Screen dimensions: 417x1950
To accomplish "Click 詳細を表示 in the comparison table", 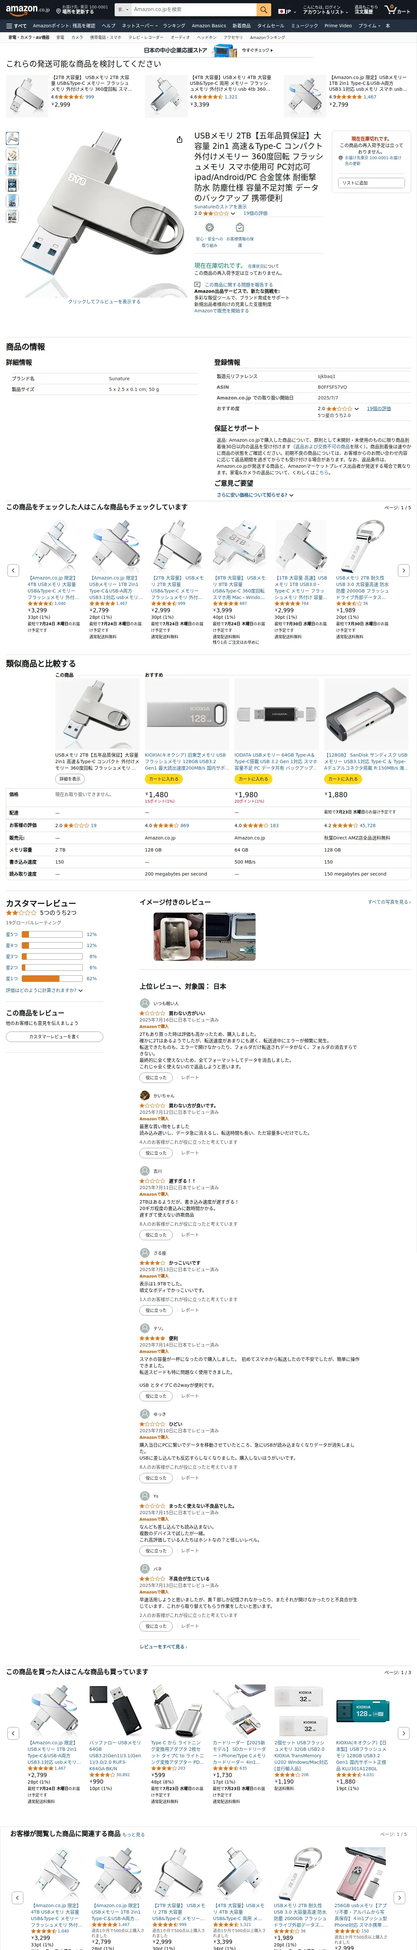I will [x=69, y=779].
